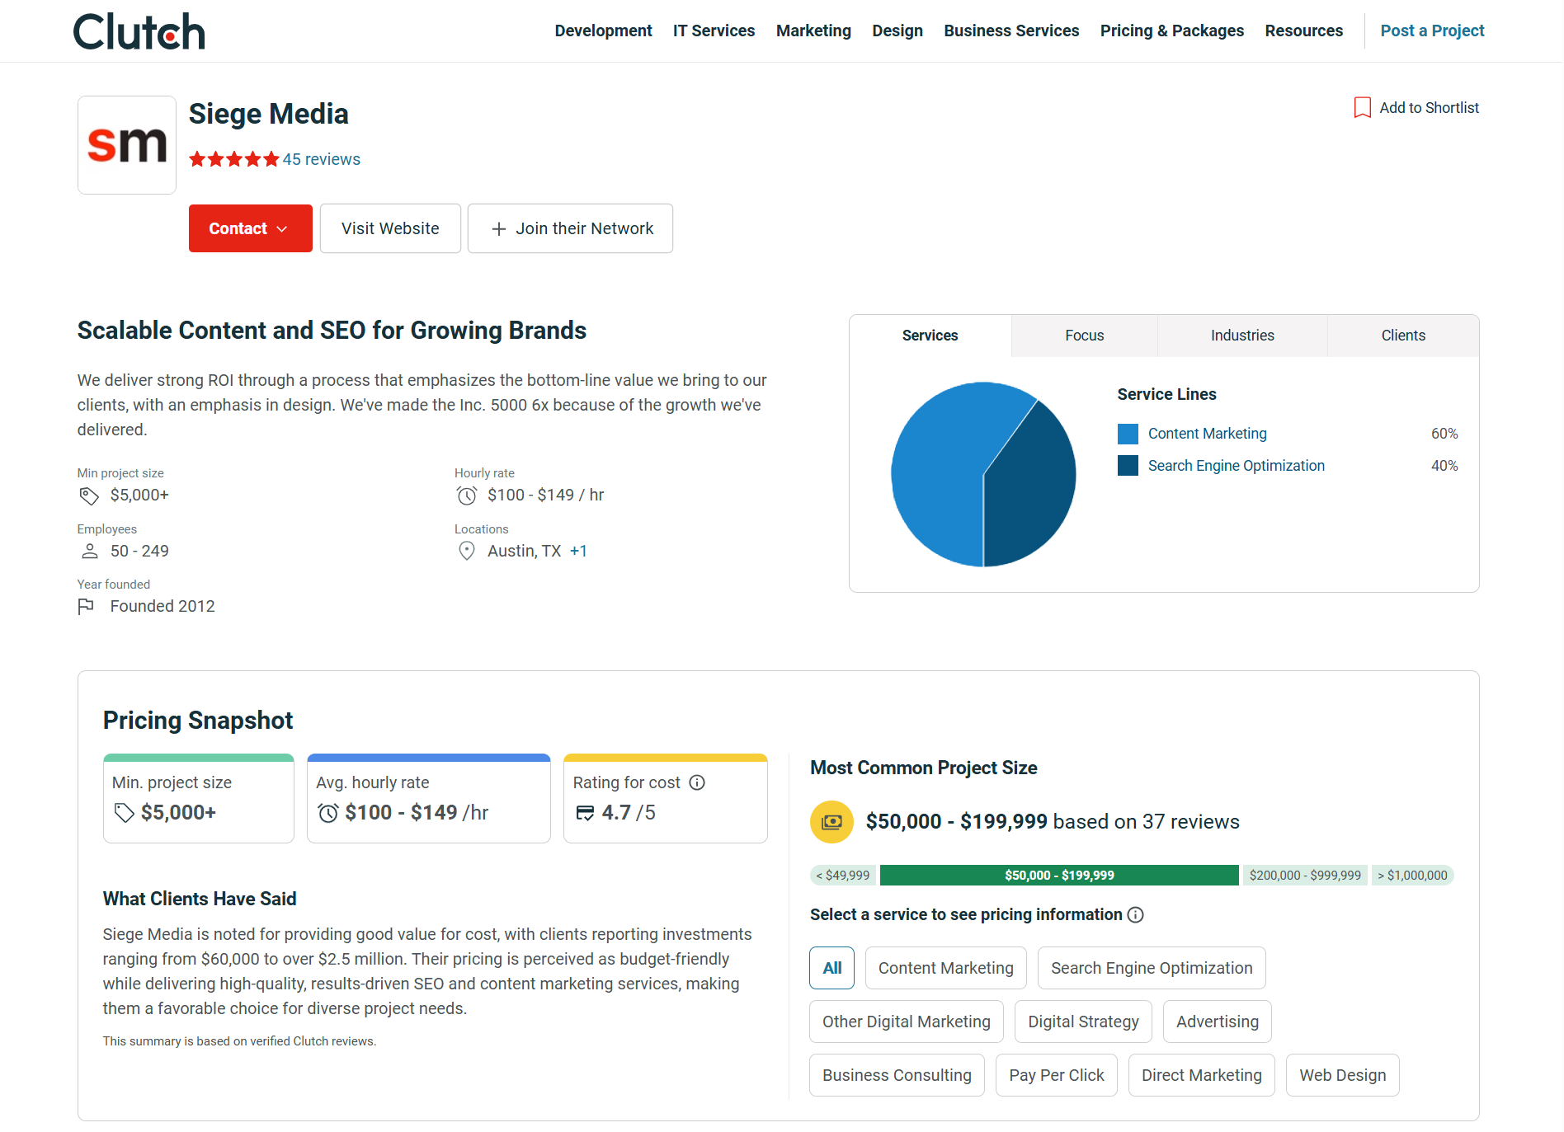1564x1132 pixels.
Task: Click the Siege Media 'sm' logo thumbnail
Action: 127,145
